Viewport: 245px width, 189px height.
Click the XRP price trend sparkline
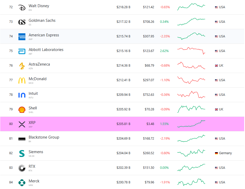tap(191, 124)
